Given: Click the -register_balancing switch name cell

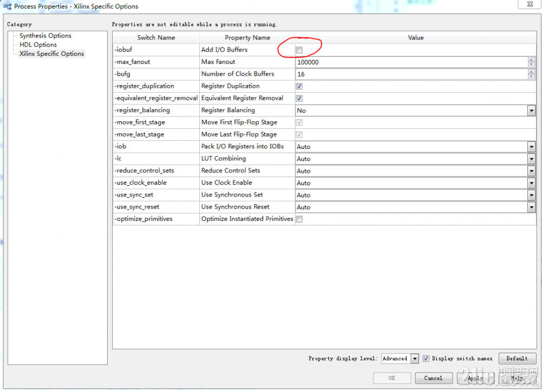Looking at the screenshot, I should (x=156, y=110).
